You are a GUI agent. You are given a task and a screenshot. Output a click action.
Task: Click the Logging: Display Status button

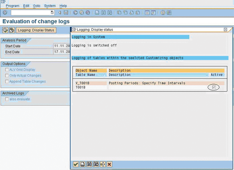tap(36, 30)
